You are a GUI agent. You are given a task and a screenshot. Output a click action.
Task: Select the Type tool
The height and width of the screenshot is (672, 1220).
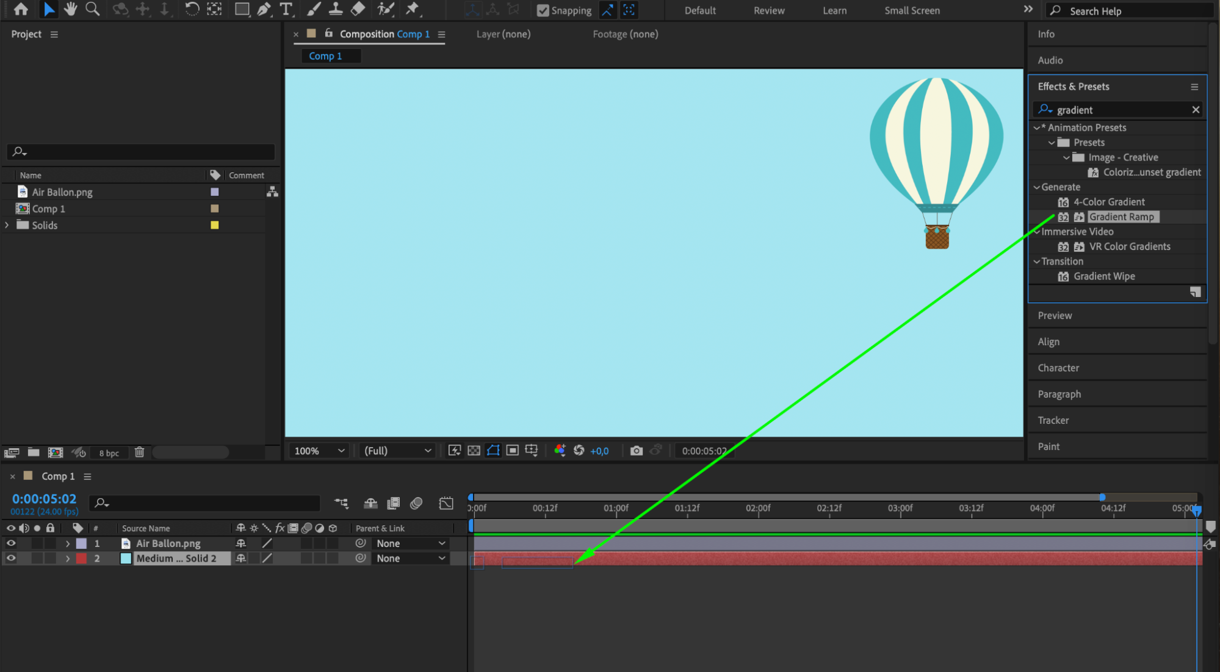pos(286,9)
